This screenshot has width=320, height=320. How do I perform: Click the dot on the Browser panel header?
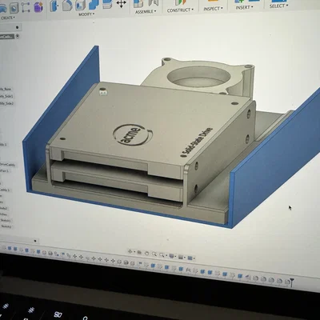click(x=17, y=27)
